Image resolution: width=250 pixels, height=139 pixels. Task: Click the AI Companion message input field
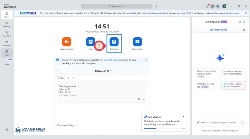[x=219, y=122]
